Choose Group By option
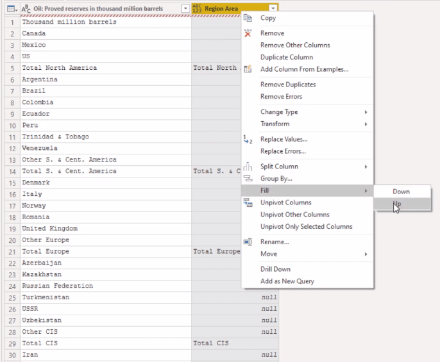 (307, 178)
